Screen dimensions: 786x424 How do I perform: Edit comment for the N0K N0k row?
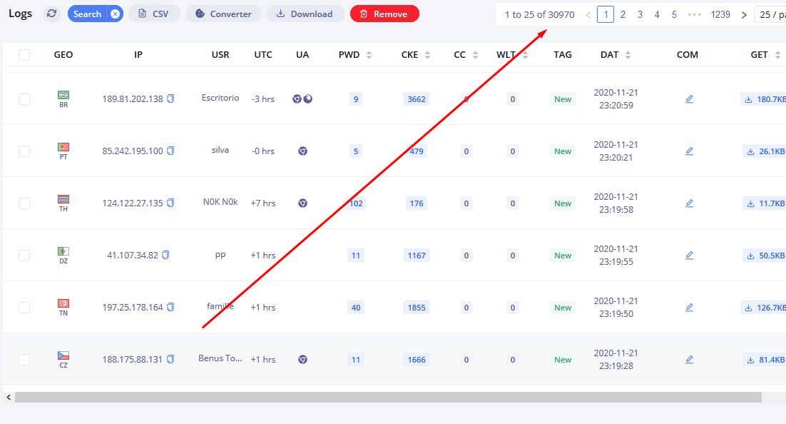[689, 203]
